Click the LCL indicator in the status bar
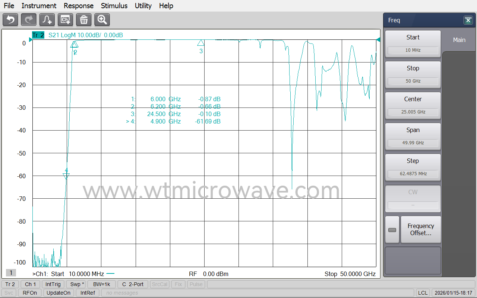 point(423,293)
